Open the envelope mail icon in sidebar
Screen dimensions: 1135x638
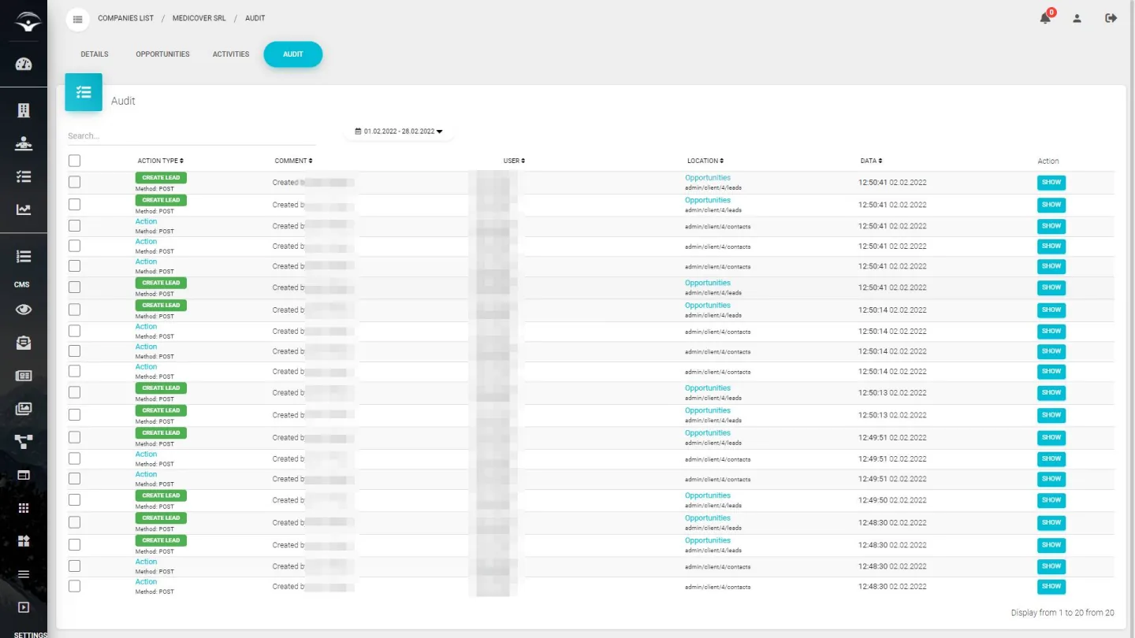[24, 343]
